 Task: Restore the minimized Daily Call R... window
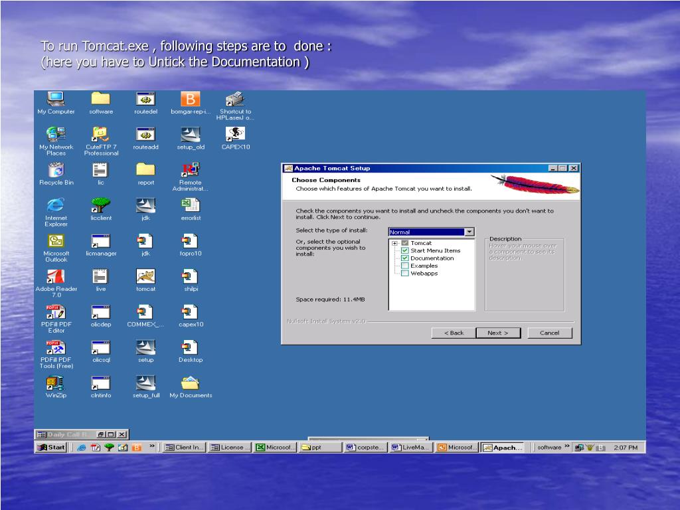click(x=101, y=434)
